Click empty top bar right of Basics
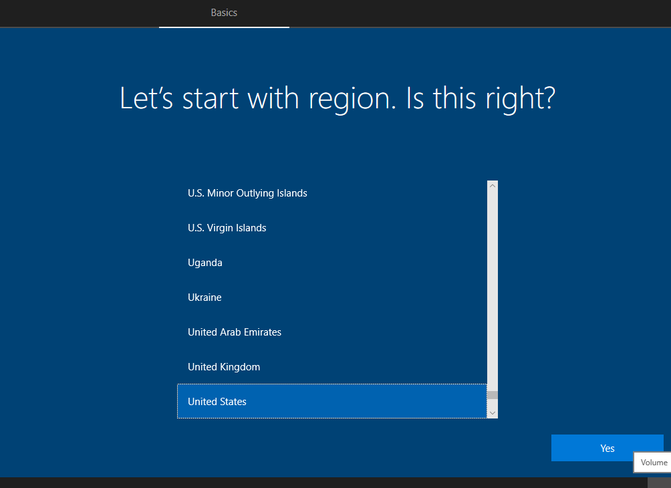This screenshot has height=488, width=671. point(468,13)
